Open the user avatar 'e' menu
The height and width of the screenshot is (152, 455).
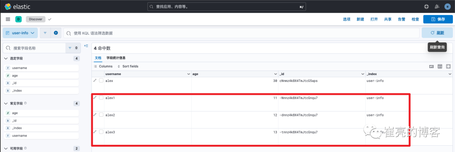point(447,6)
